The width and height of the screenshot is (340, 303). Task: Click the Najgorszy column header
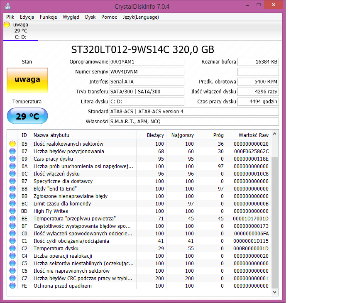click(181, 135)
